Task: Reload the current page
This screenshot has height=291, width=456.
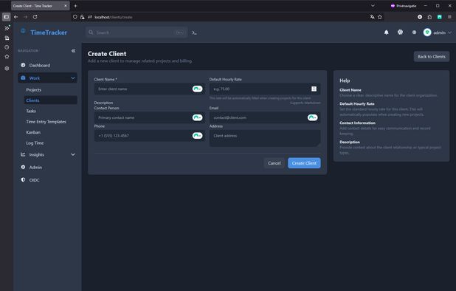Action: [35, 17]
